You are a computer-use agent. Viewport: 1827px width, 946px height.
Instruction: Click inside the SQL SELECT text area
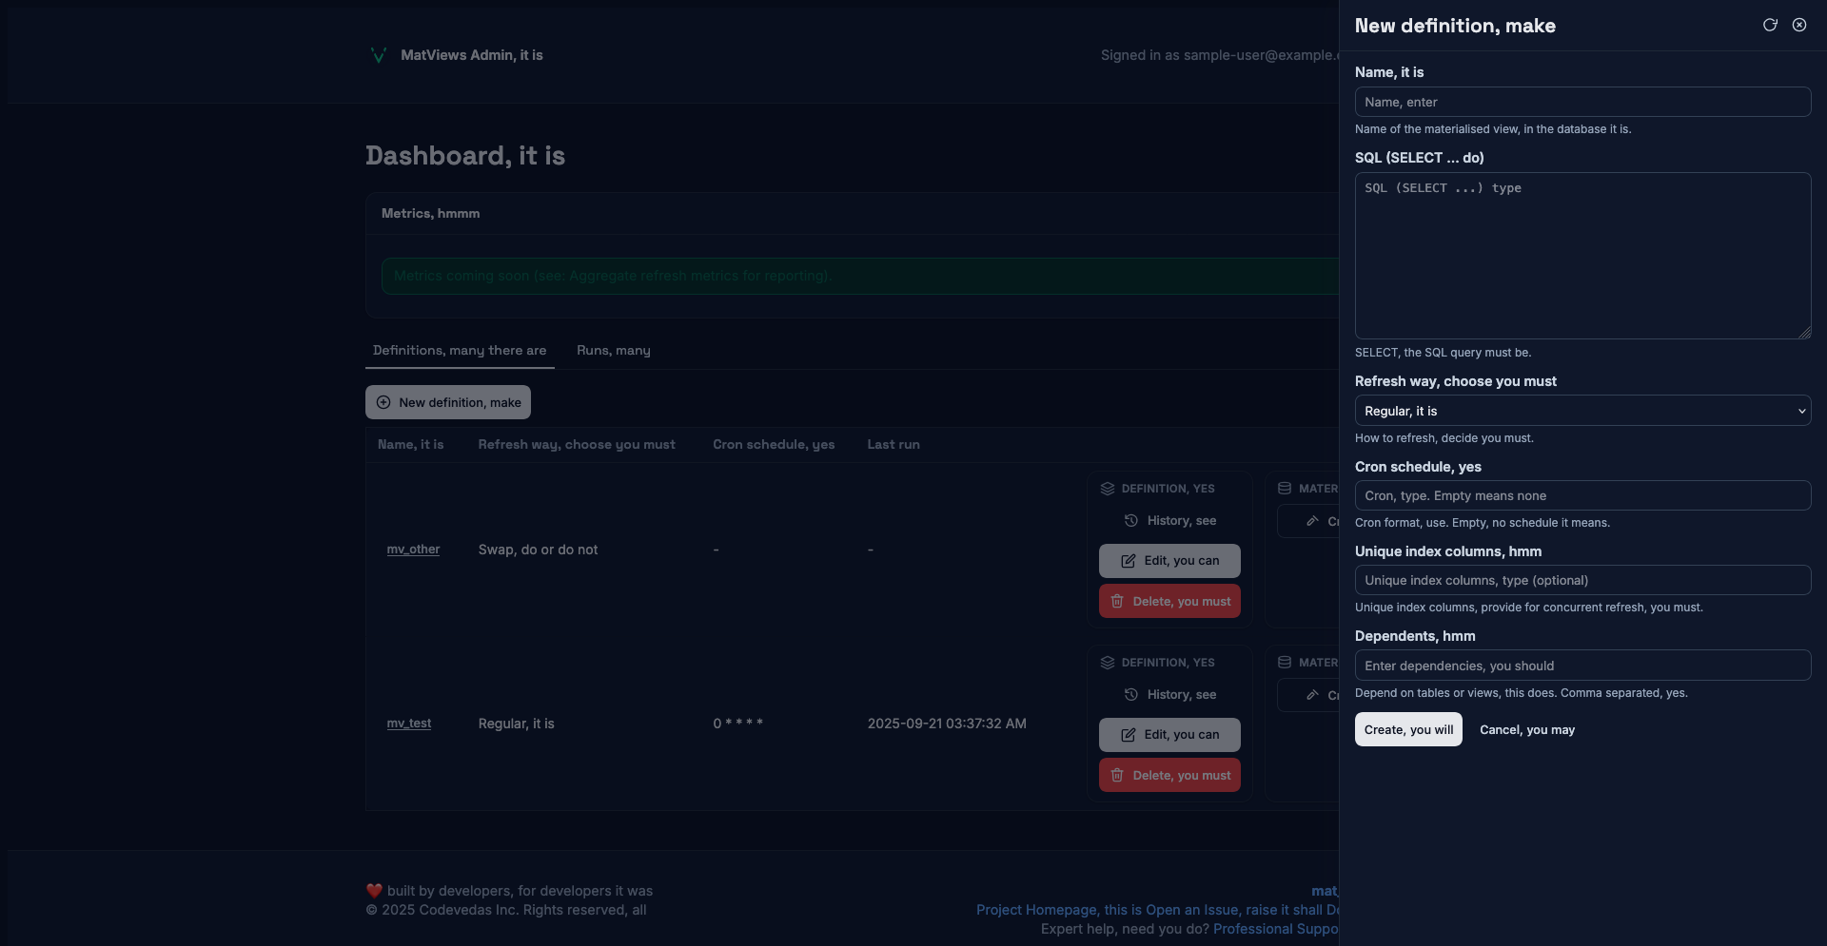pos(1581,256)
